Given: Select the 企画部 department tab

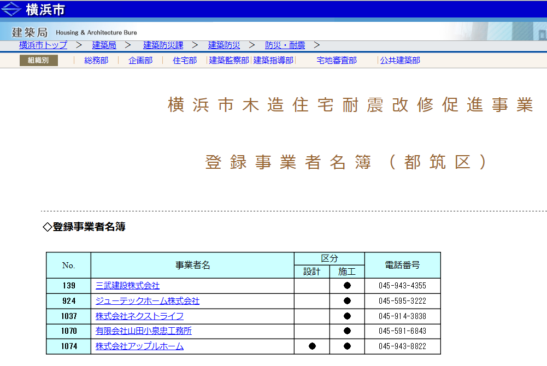Looking at the screenshot, I should point(140,61).
